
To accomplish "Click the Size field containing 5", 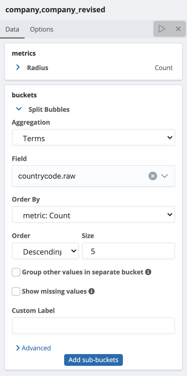I will (x=128, y=251).
